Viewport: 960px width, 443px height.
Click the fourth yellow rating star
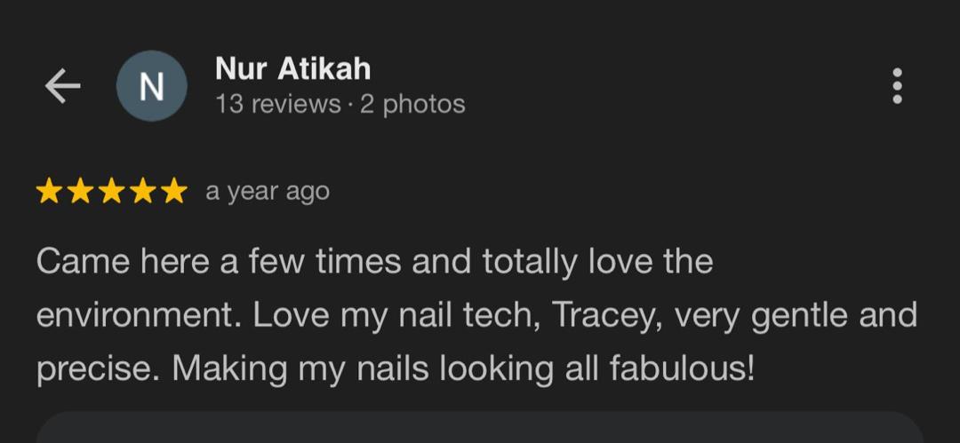coord(142,192)
